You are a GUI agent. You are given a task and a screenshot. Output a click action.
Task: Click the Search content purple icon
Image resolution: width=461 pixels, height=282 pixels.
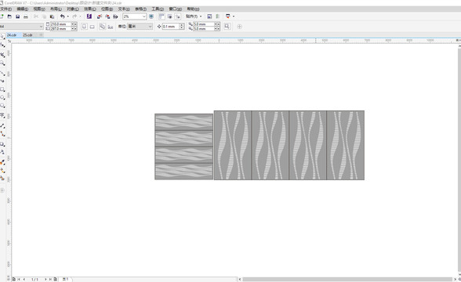tap(89, 16)
